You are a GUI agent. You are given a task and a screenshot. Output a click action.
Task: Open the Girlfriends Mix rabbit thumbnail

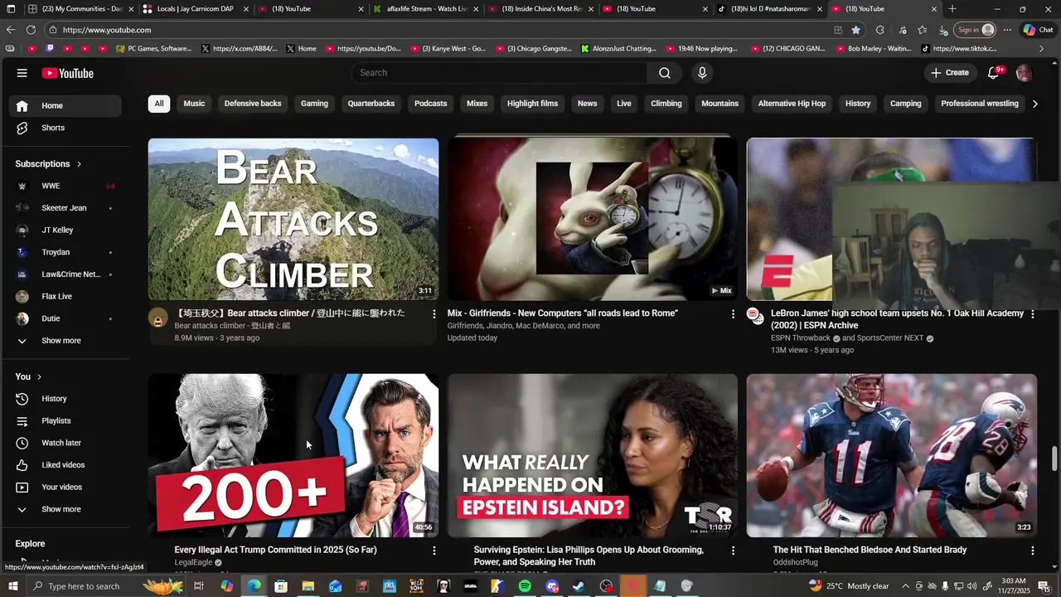592,219
